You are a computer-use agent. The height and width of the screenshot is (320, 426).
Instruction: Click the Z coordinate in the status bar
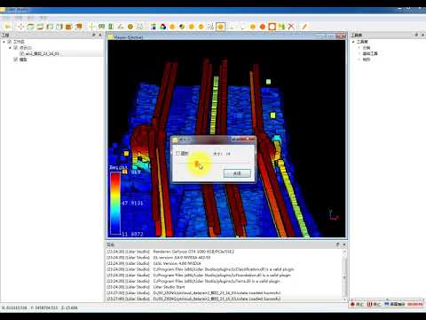[69, 308]
